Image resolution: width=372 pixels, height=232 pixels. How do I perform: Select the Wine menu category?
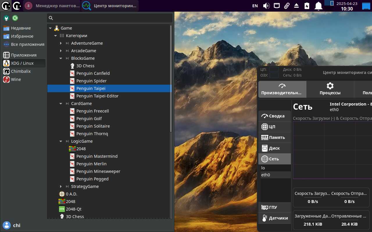click(x=24, y=79)
